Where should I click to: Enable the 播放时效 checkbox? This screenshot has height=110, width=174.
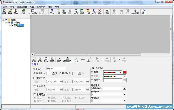pos(35,78)
